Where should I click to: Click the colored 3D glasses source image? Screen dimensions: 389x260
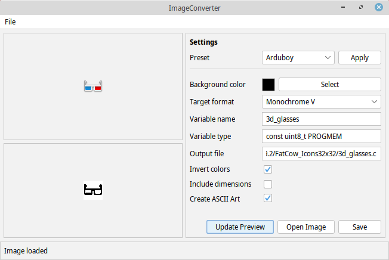pyautogui.click(x=93, y=86)
